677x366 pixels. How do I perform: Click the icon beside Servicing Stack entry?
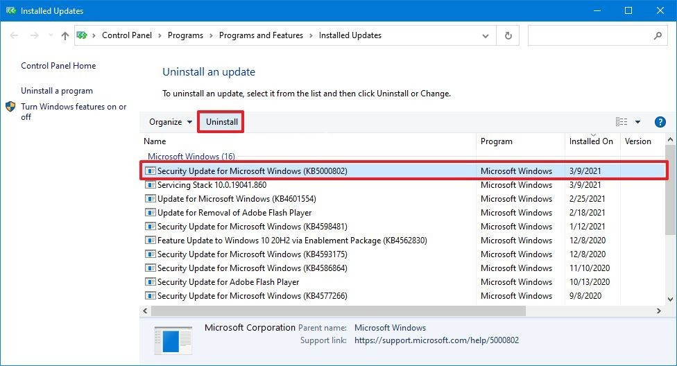pyautogui.click(x=150, y=184)
